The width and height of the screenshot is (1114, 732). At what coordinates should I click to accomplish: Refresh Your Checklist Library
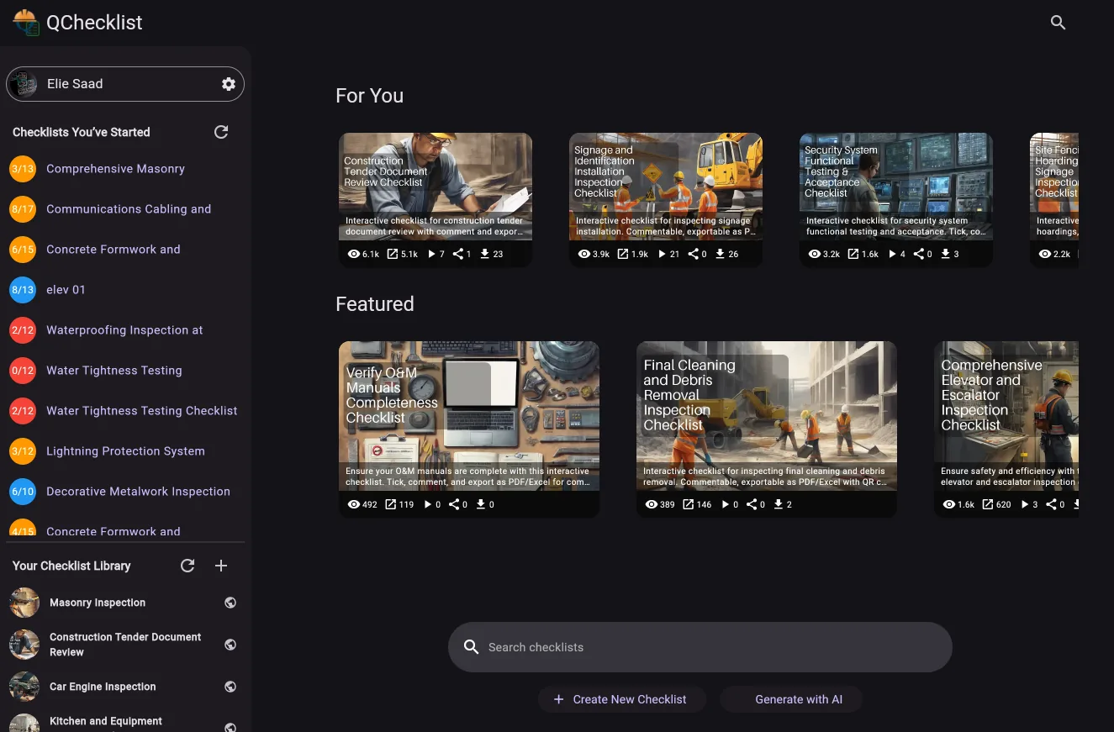coord(187,566)
